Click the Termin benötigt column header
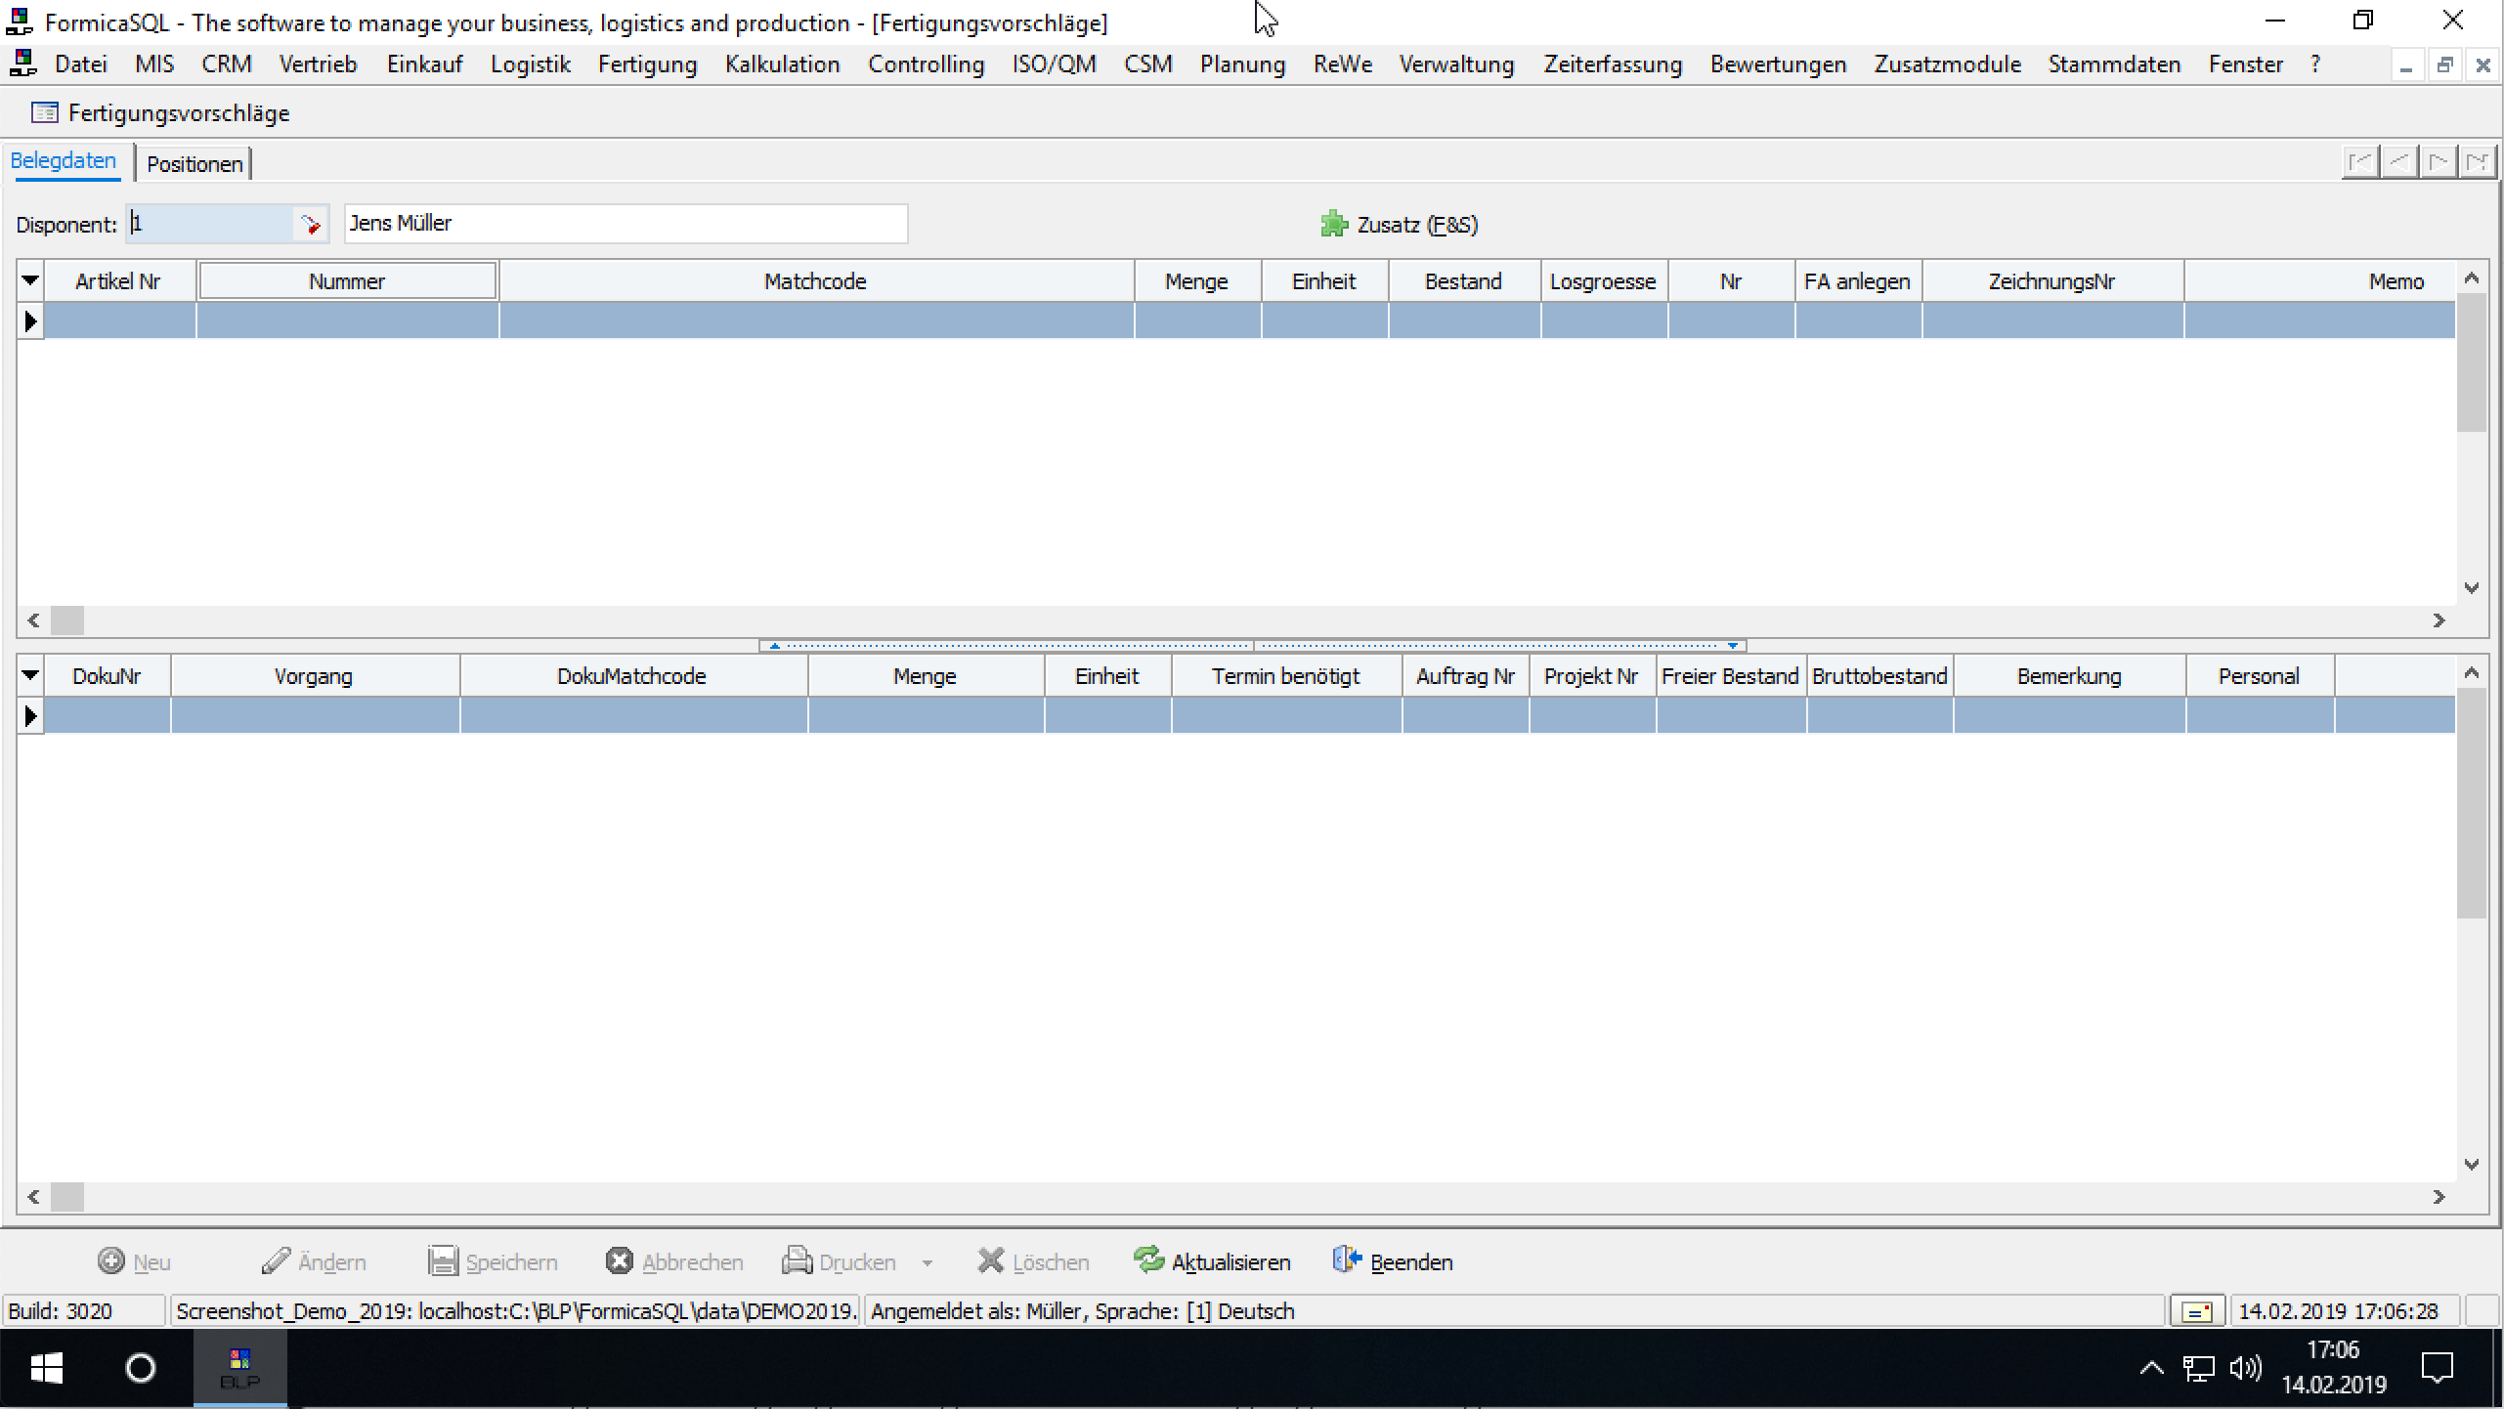This screenshot has width=2504, height=1409. tap(1285, 676)
